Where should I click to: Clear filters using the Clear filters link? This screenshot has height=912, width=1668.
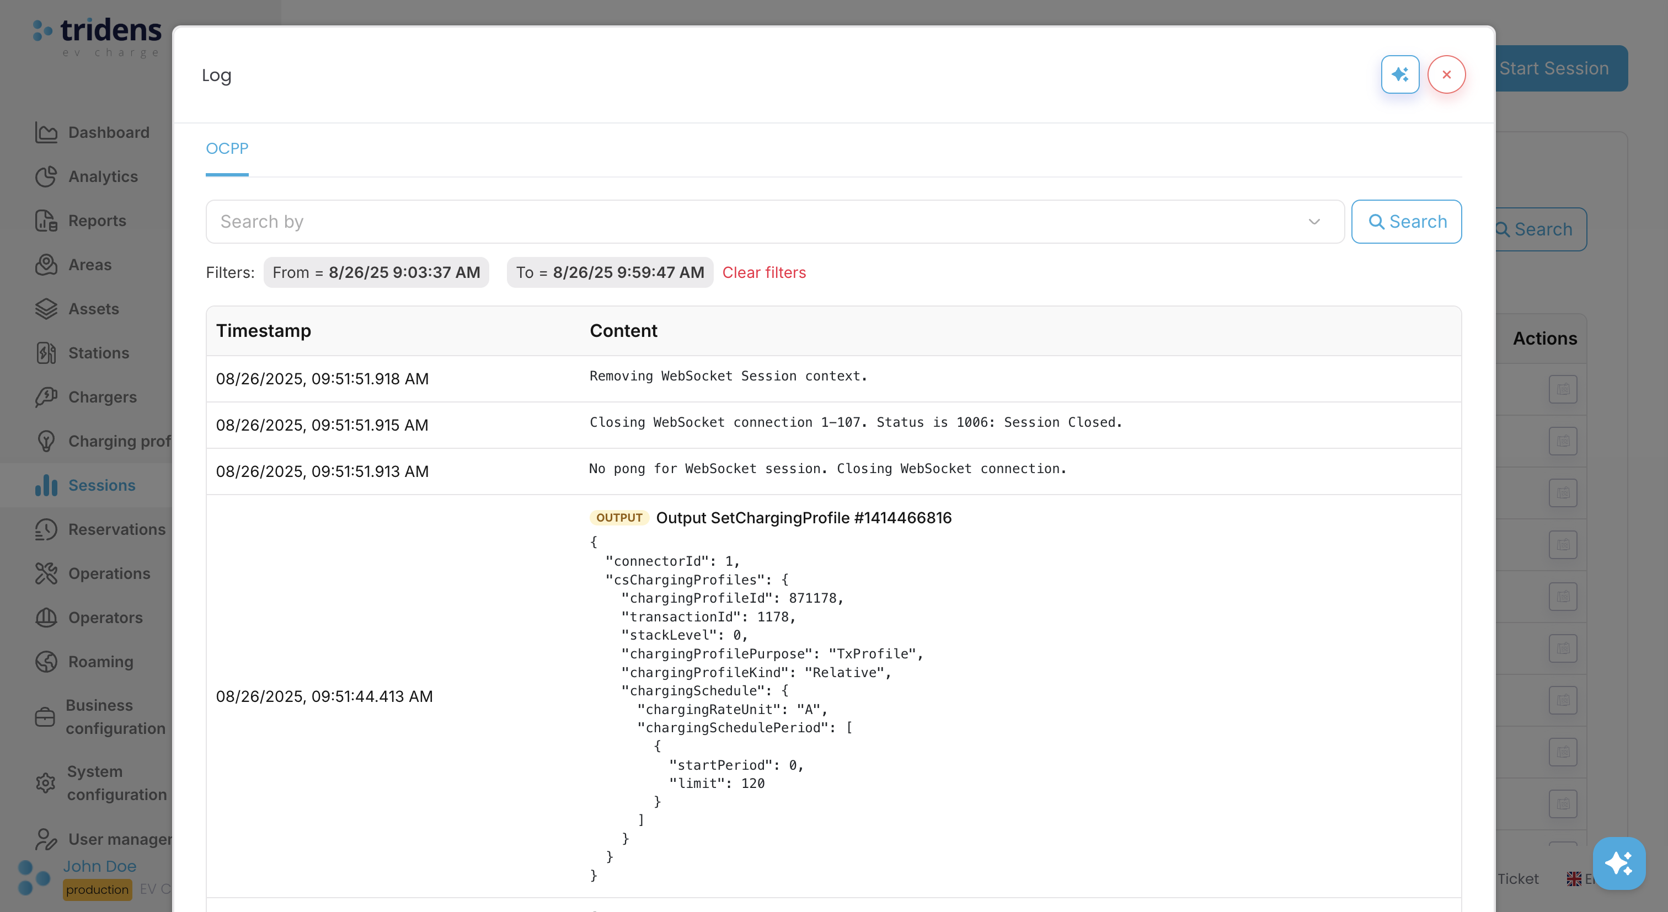764,272
